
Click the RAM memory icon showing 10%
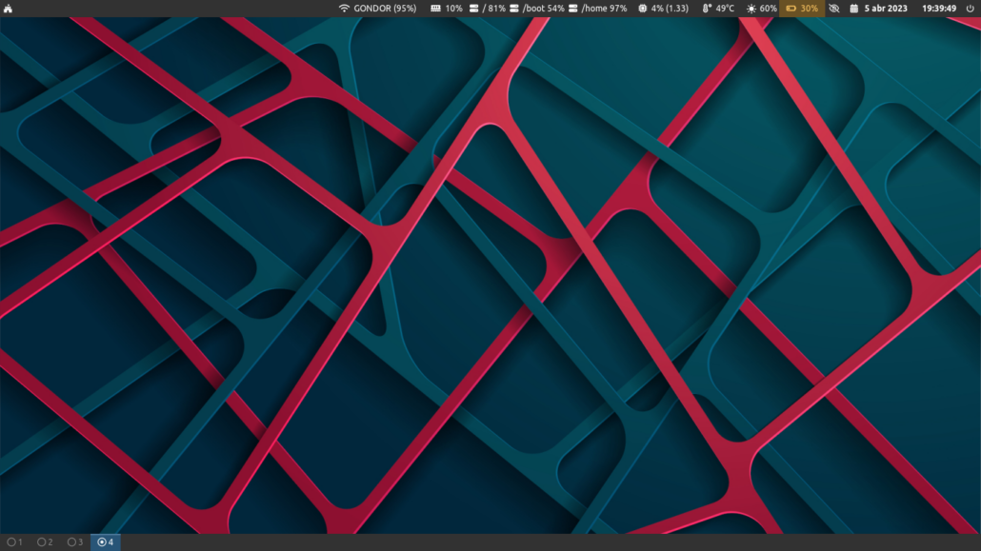pyautogui.click(x=435, y=9)
